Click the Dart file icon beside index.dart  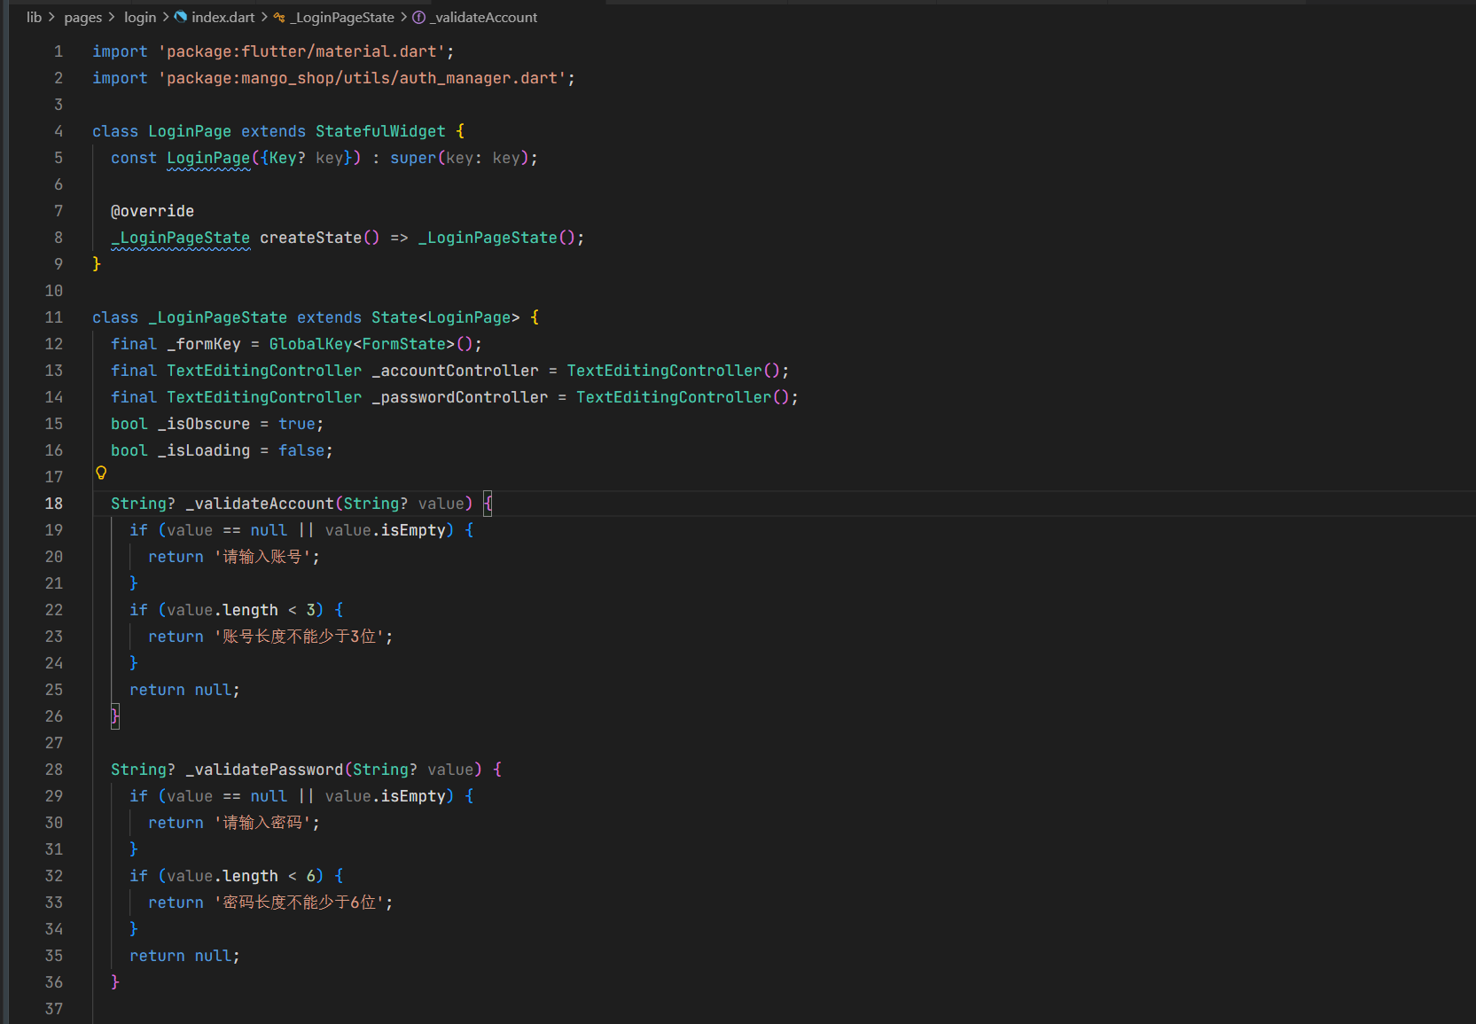pos(181,17)
